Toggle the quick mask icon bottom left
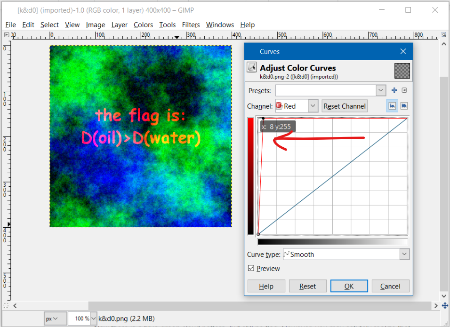Viewport: 450px width, 327px height. tap(7, 306)
